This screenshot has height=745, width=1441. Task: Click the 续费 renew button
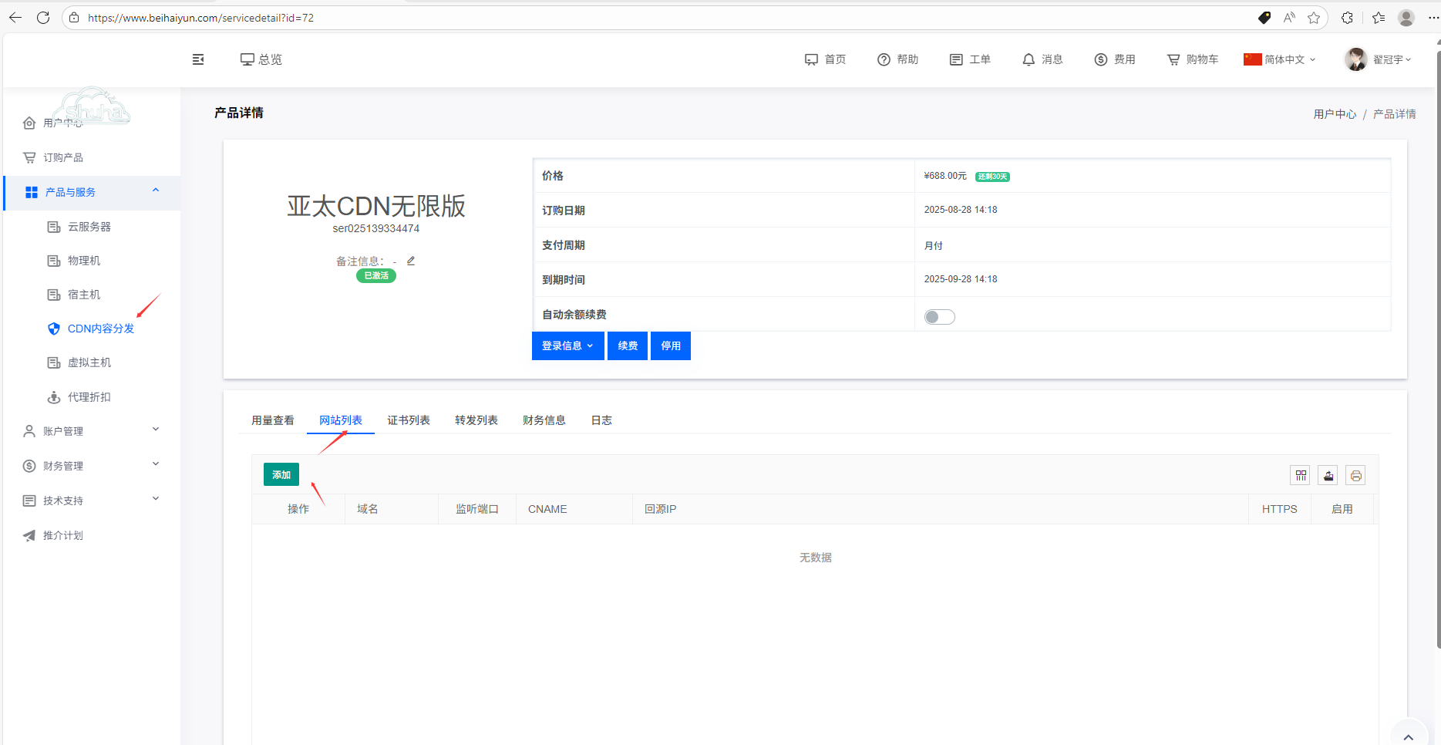pos(627,346)
